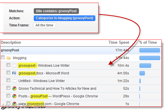The image size is (166, 111).
Task: Sort by the Description column header
Action: 11,43
